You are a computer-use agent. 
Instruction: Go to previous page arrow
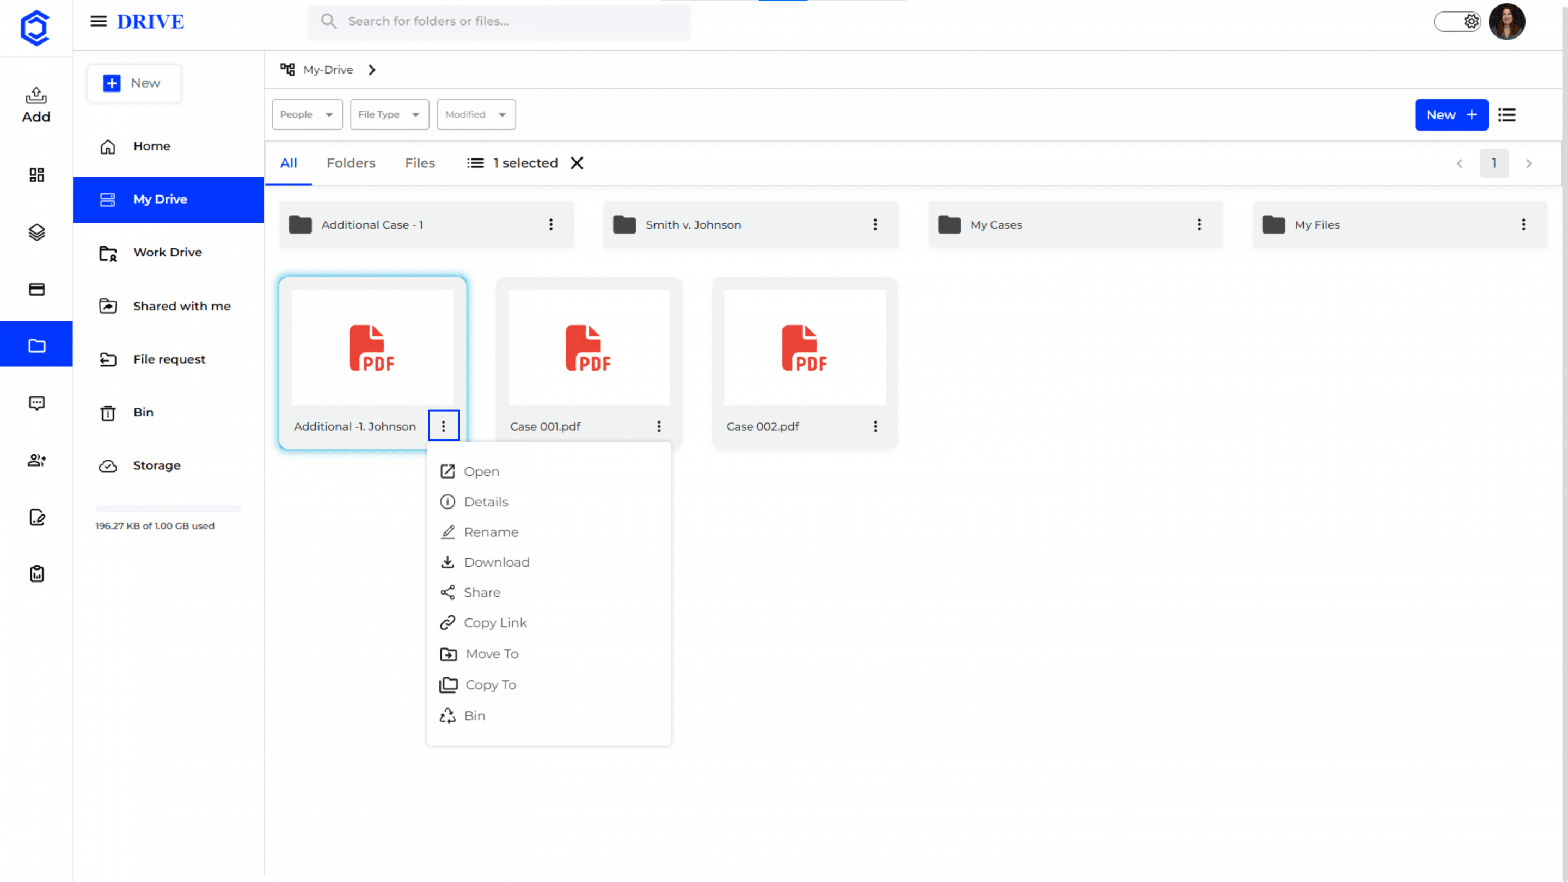coord(1460,163)
